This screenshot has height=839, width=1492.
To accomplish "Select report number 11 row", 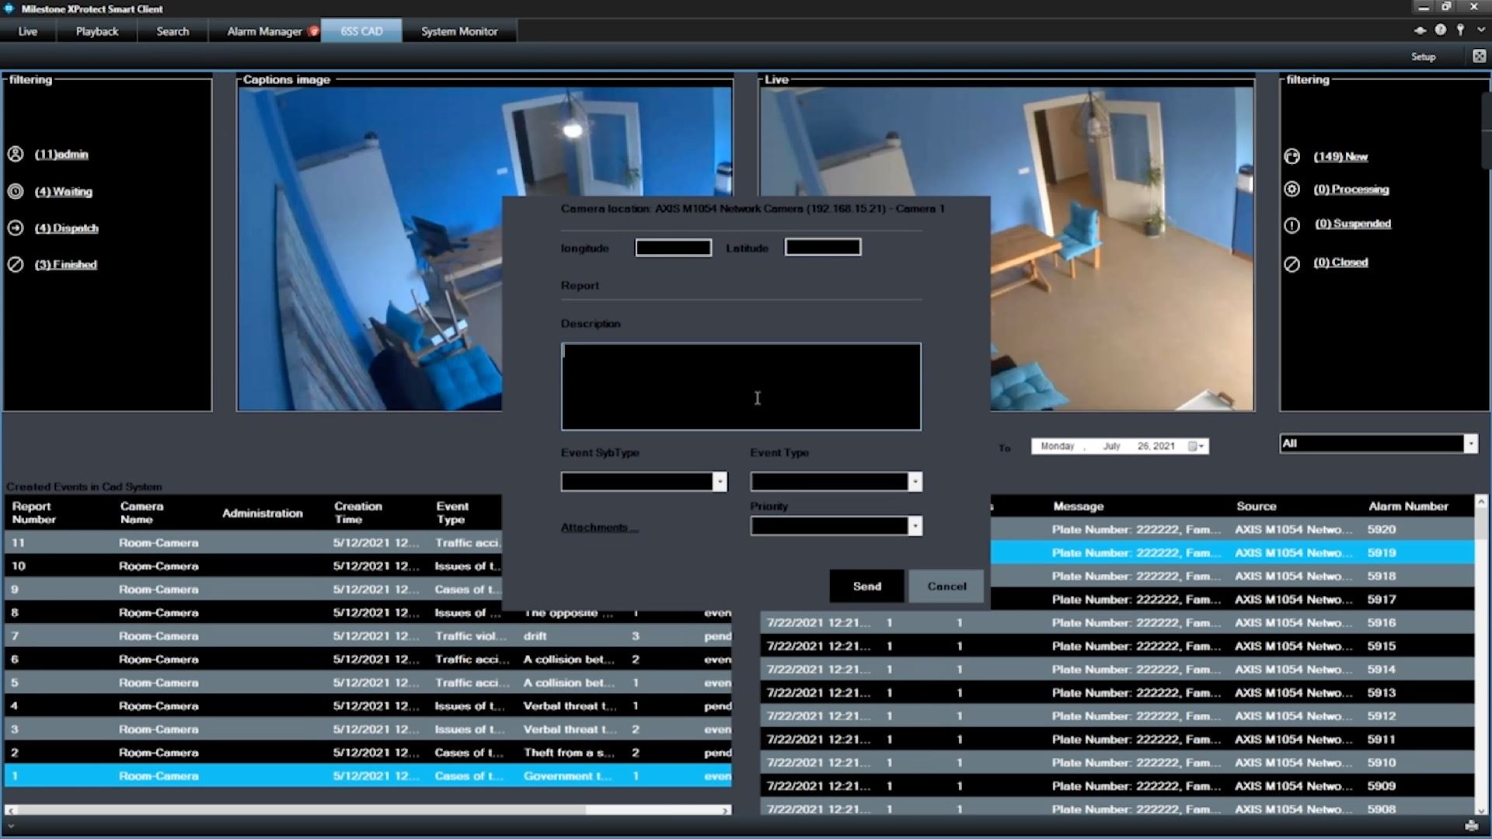I will coord(253,542).
